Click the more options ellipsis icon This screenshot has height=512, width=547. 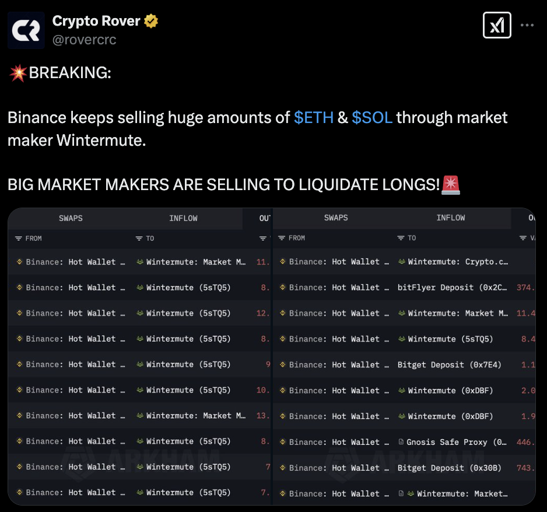527,25
